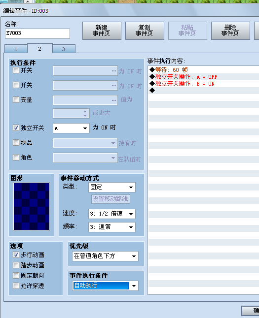Click the 复制事件页 button
Image resolution: width=259 pixels, height=318 pixels.
click(145, 31)
